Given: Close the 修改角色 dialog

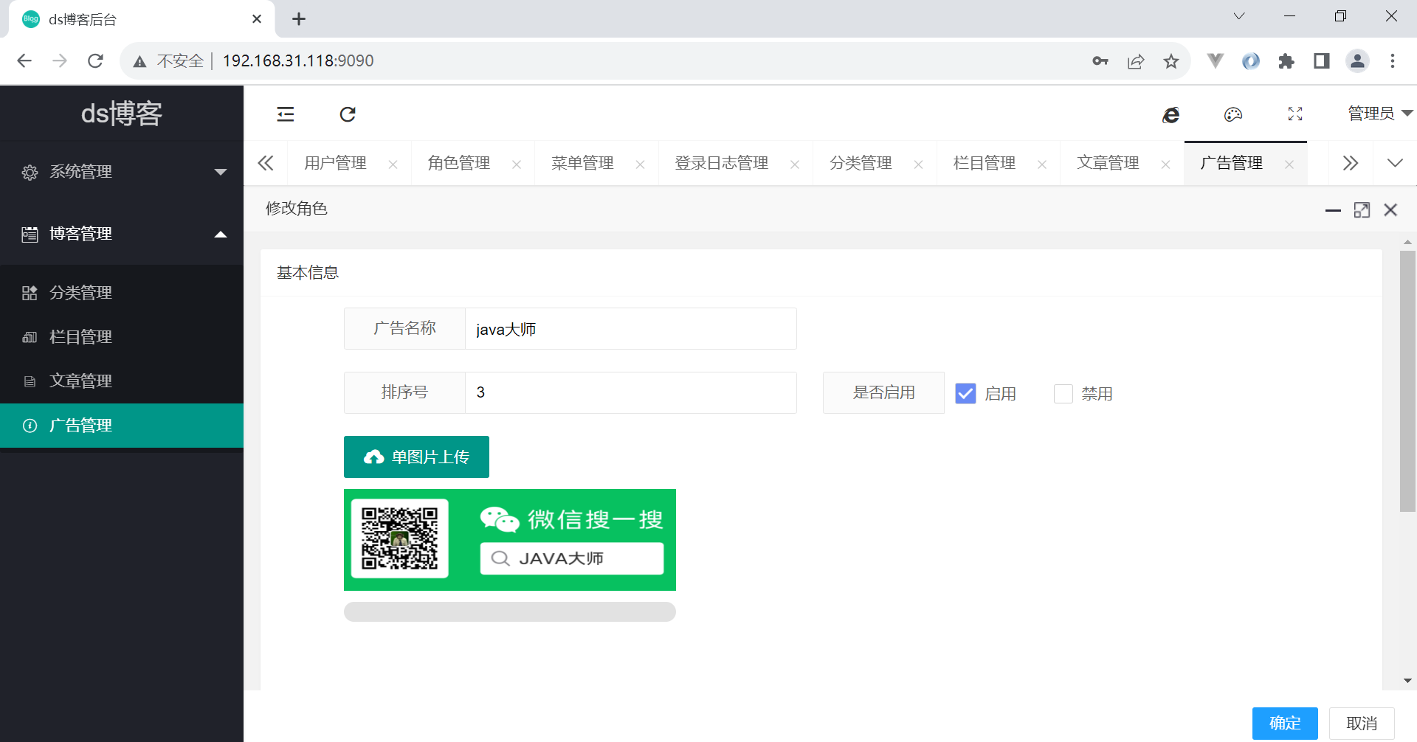Looking at the screenshot, I should (1390, 210).
